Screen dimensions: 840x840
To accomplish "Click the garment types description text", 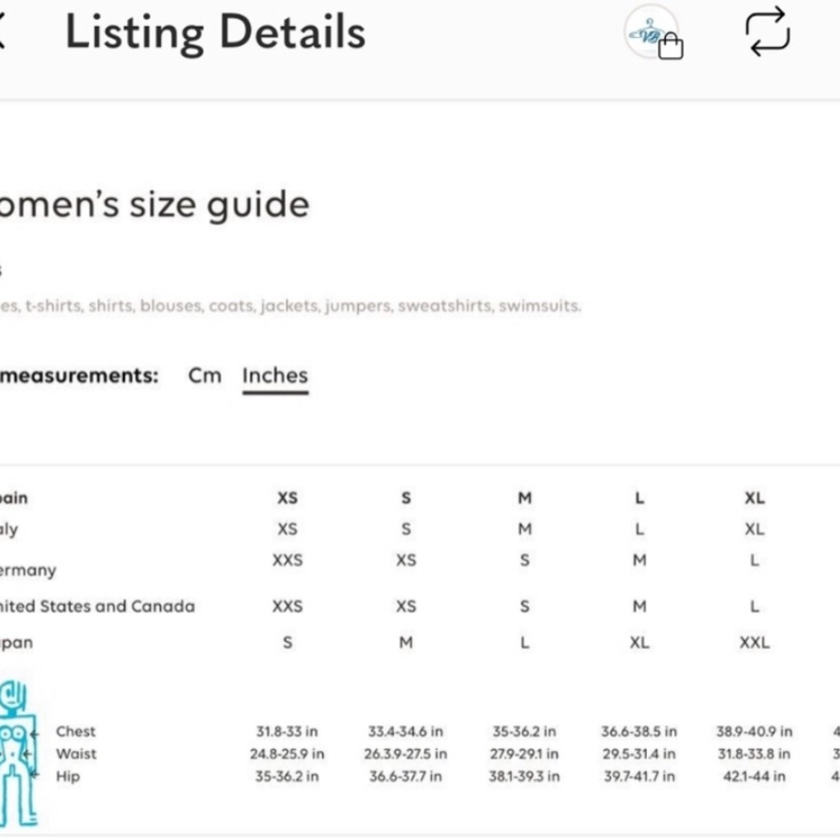I will click(x=291, y=306).
